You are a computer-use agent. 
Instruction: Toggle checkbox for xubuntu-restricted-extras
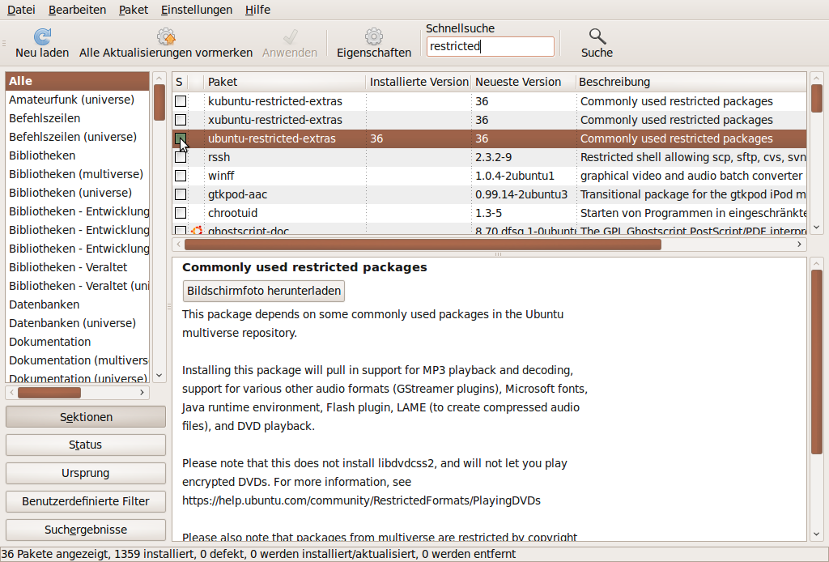tap(181, 120)
